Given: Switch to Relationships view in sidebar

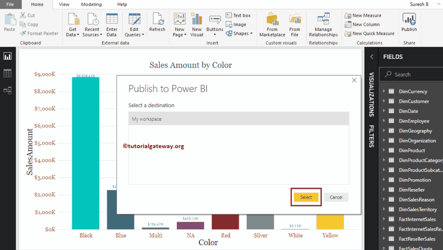Looking at the screenshot, I should [x=8, y=90].
